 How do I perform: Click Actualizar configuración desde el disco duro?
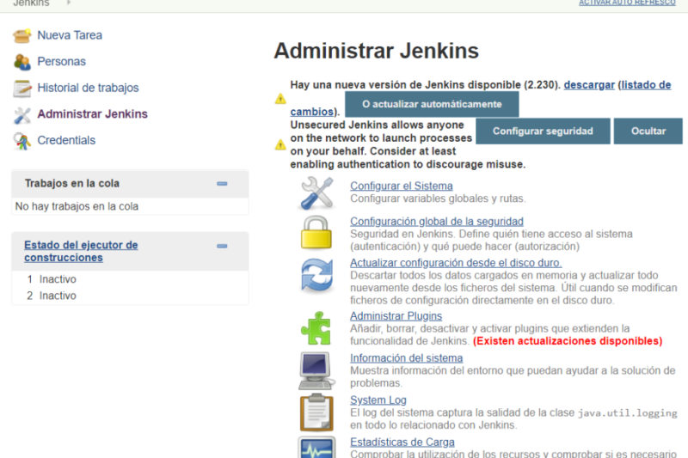click(x=456, y=263)
